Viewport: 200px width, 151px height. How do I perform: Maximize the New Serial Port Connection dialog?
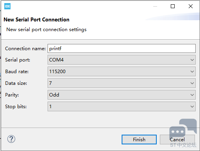click(173, 6)
